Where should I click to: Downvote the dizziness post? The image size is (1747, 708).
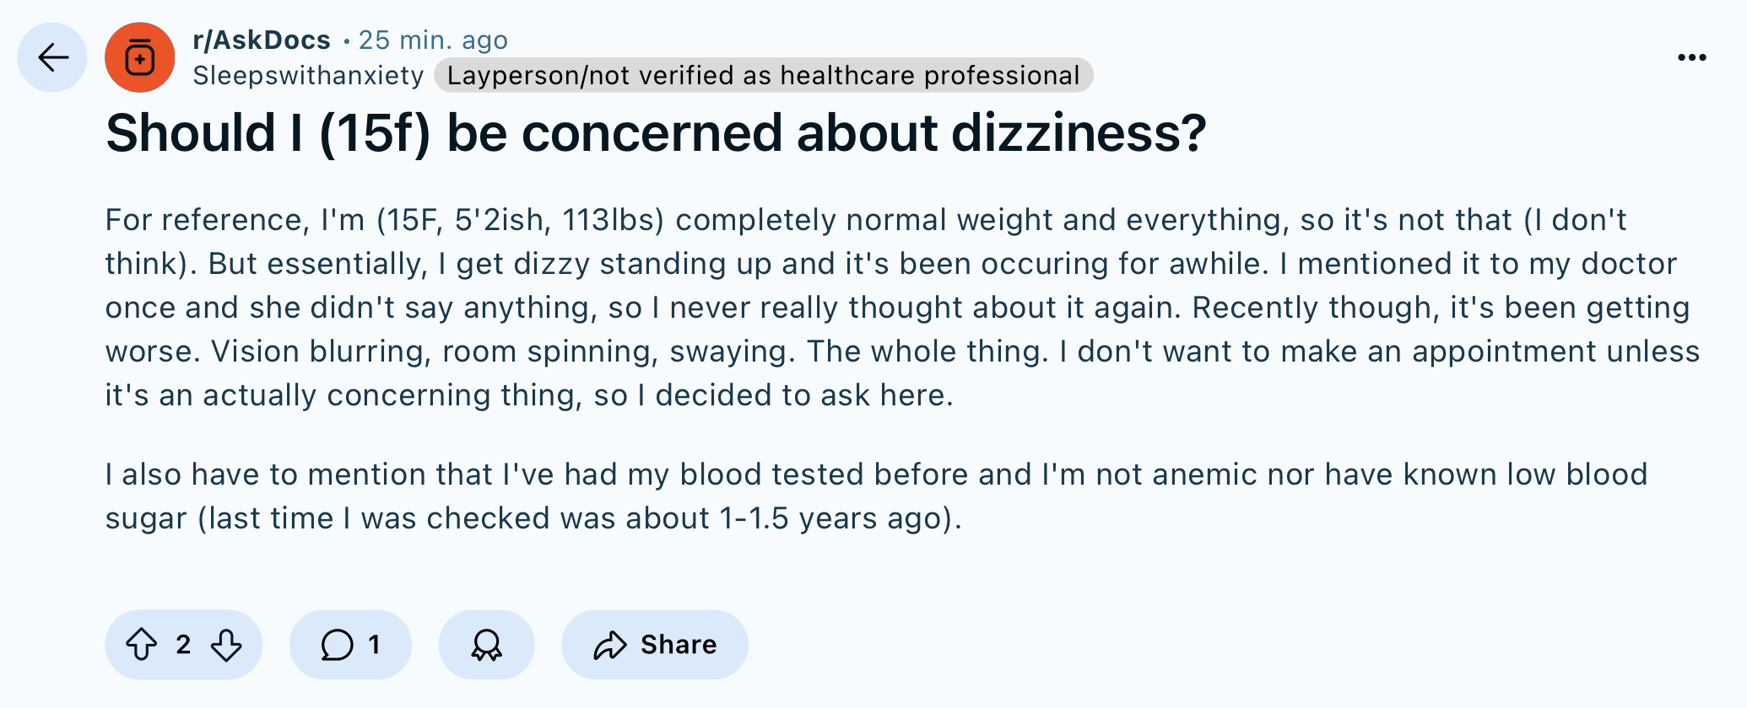(226, 645)
